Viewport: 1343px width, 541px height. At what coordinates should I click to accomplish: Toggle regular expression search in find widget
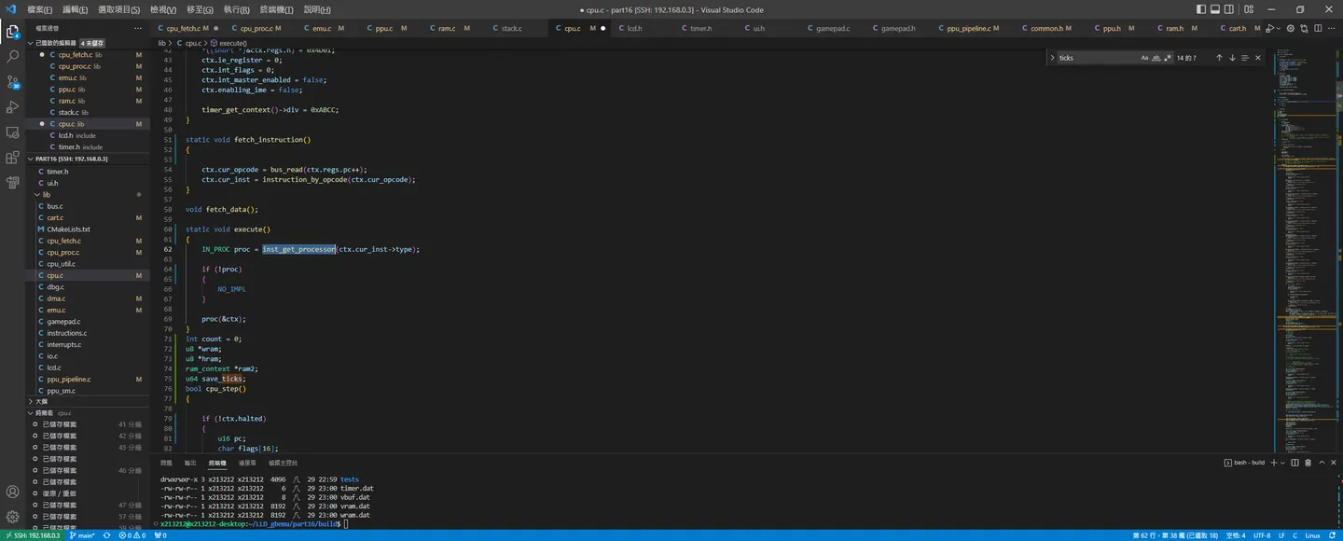[1168, 58]
